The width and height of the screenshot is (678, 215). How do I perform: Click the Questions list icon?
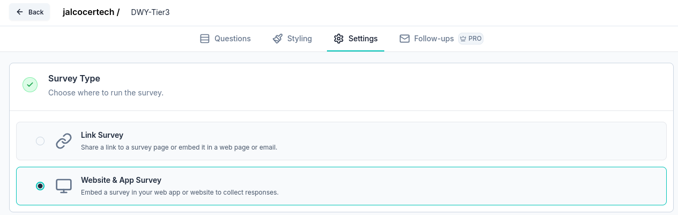[204, 39]
